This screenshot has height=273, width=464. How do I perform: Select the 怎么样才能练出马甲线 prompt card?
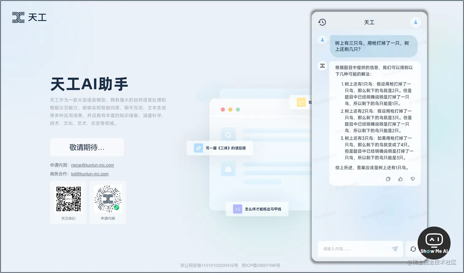click(x=257, y=209)
